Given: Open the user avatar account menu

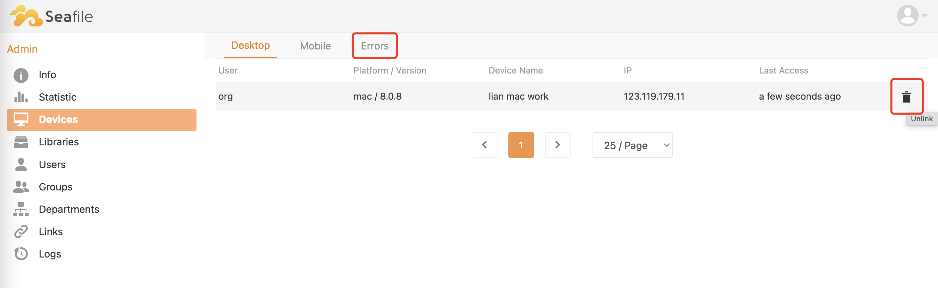Looking at the screenshot, I should click(912, 16).
